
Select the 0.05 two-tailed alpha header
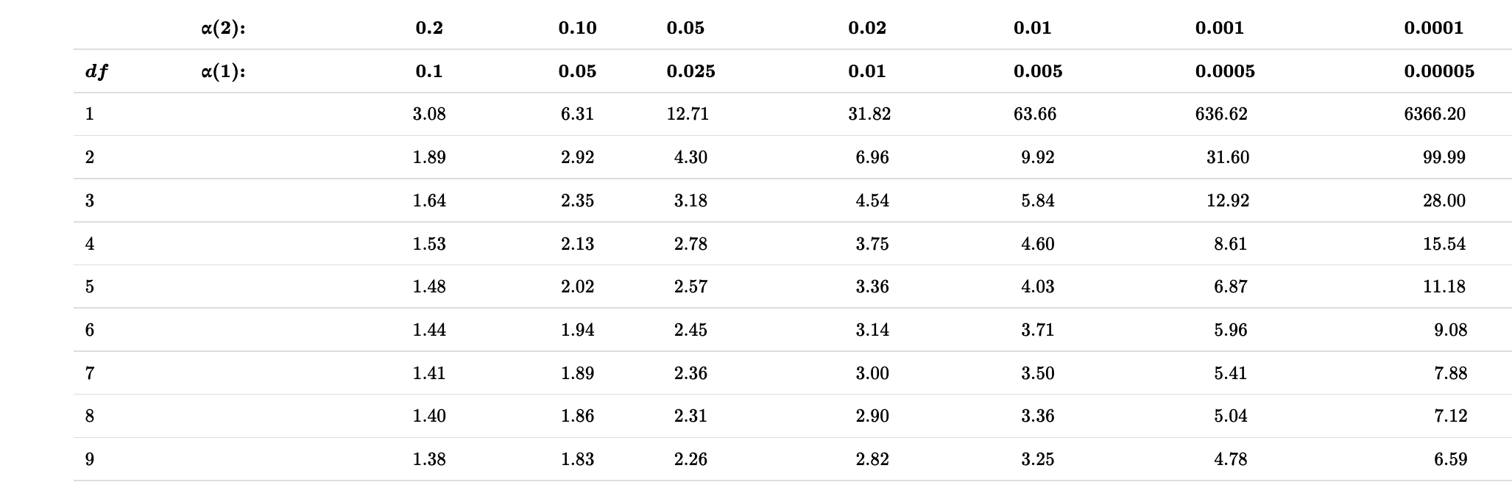685,28
